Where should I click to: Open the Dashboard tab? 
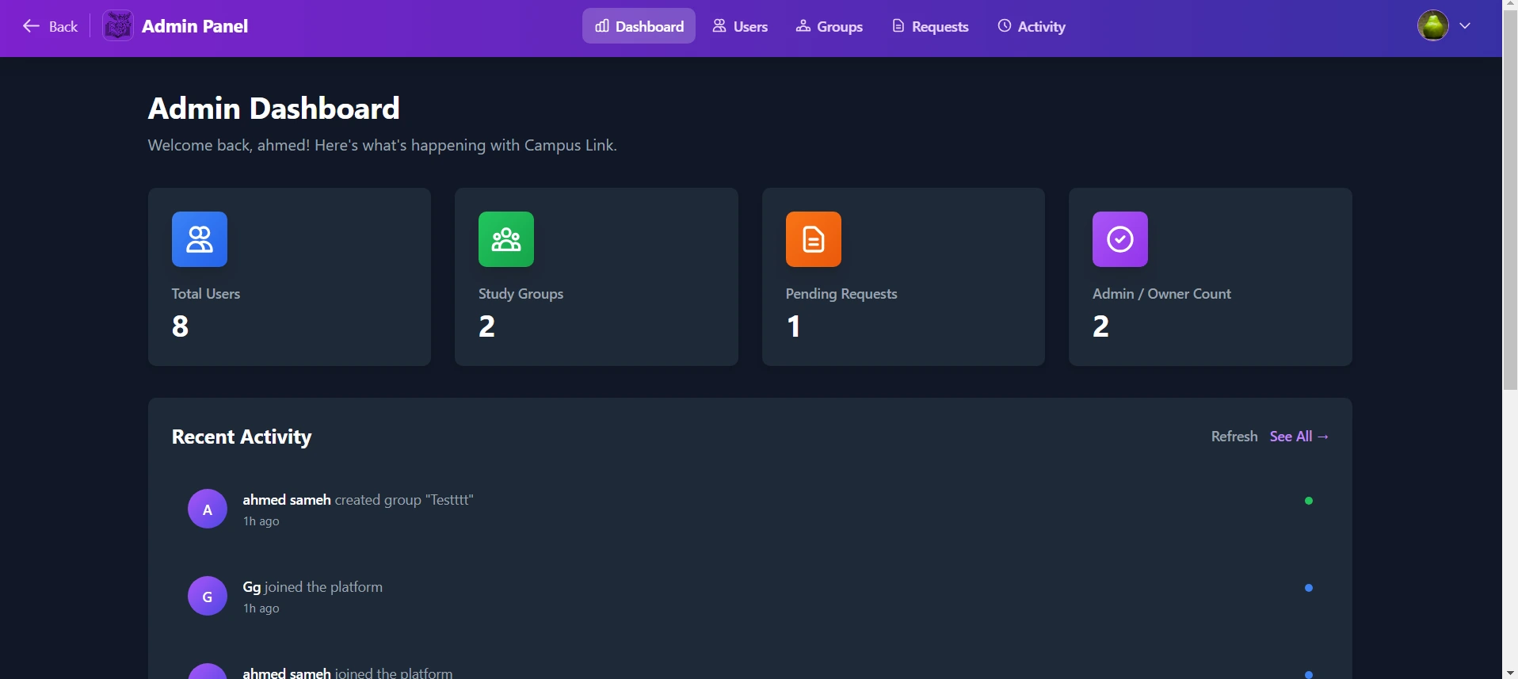pyautogui.click(x=639, y=26)
